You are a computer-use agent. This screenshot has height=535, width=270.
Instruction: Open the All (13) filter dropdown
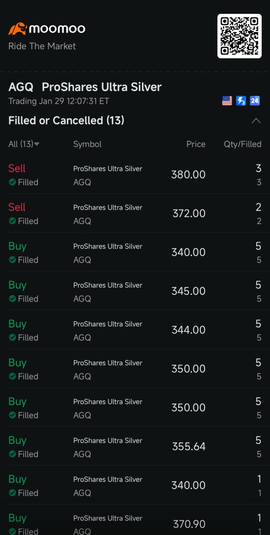point(24,144)
